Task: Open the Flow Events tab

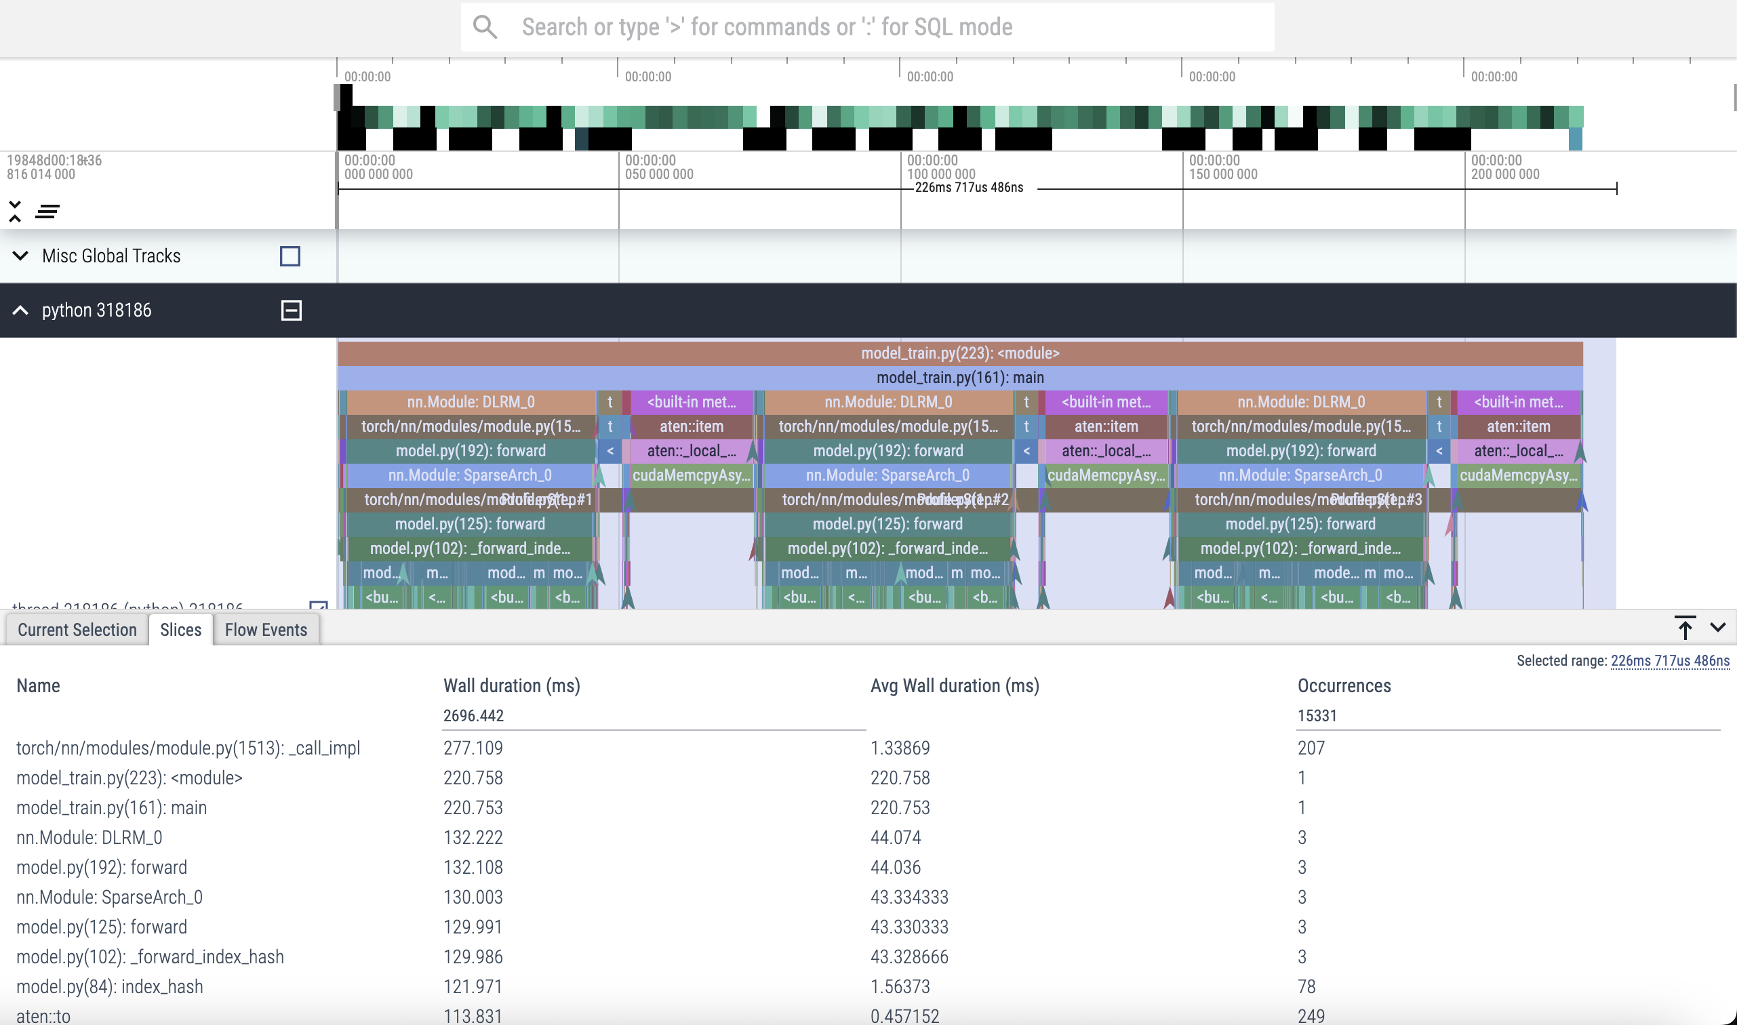Action: tap(266, 630)
